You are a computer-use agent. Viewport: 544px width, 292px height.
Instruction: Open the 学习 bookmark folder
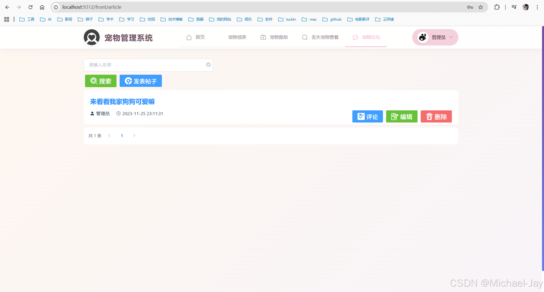coord(127,19)
